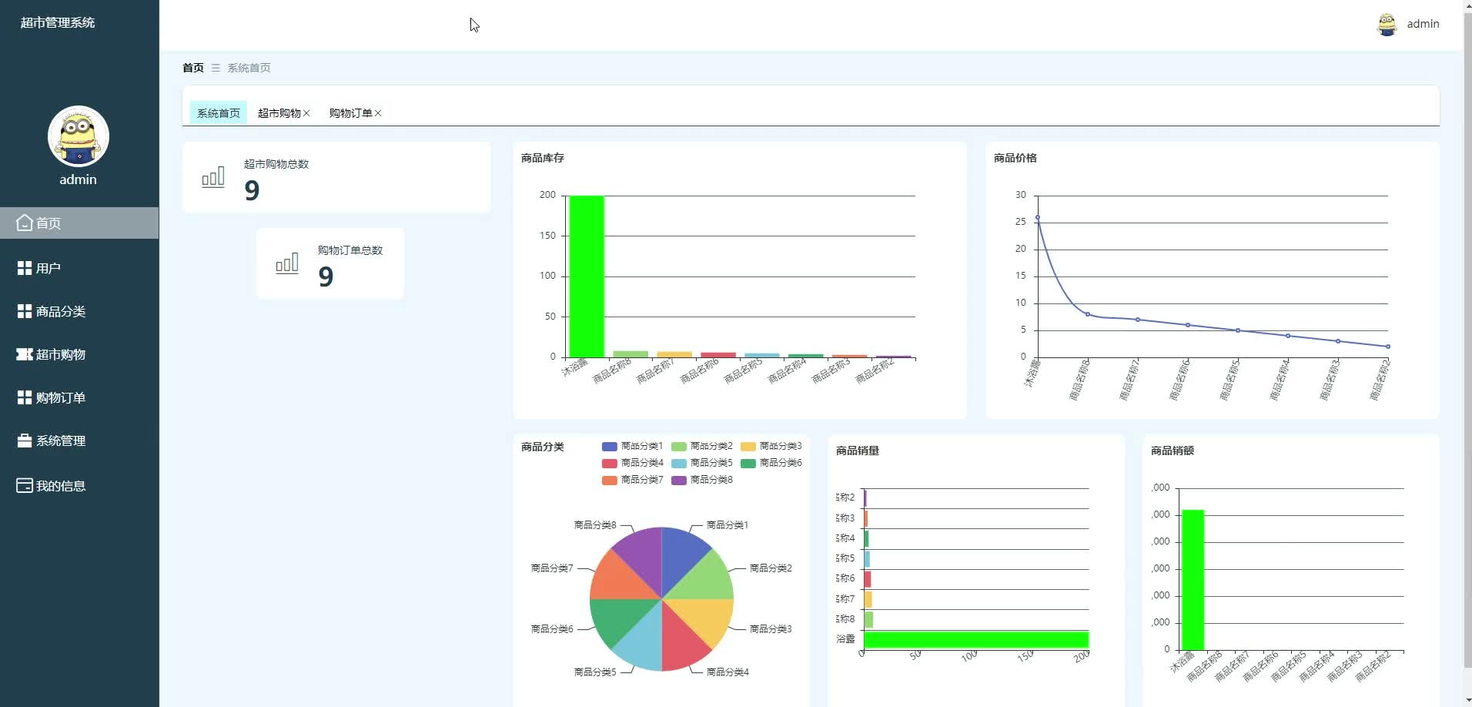Open the admin user dropdown at top right
The image size is (1472, 707).
coord(1423,24)
